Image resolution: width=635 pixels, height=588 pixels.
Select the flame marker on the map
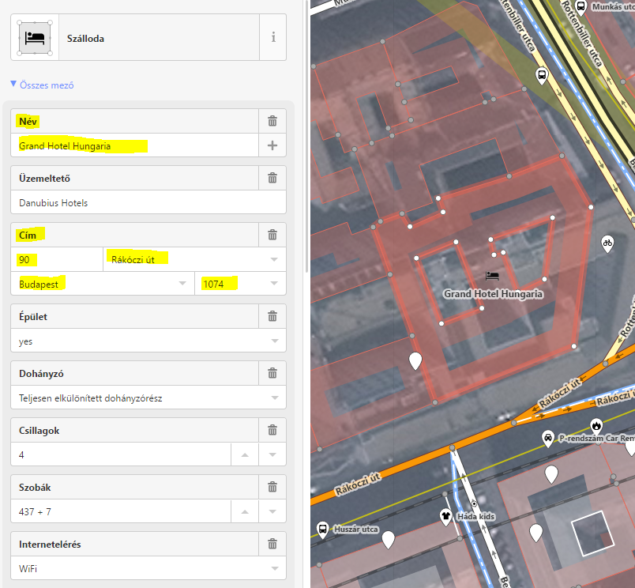[x=596, y=426]
